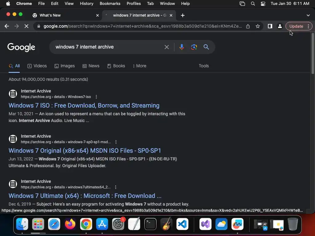Click the Update button in Chrome
This screenshot has width=315, height=236.
(x=296, y=26)
